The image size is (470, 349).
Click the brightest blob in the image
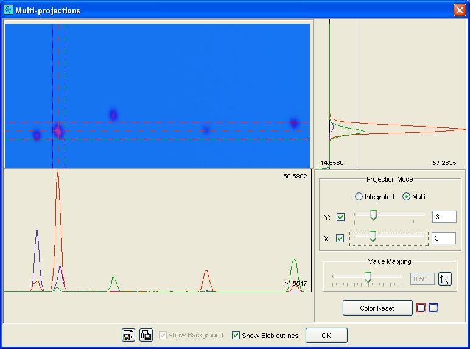click(58, 131)
